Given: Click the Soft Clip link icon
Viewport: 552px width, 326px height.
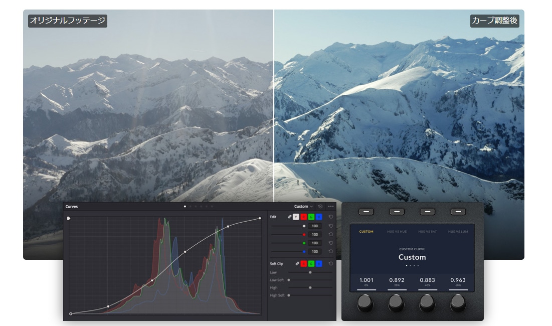Looking at the screenshot, I should (x=297, y=263).
